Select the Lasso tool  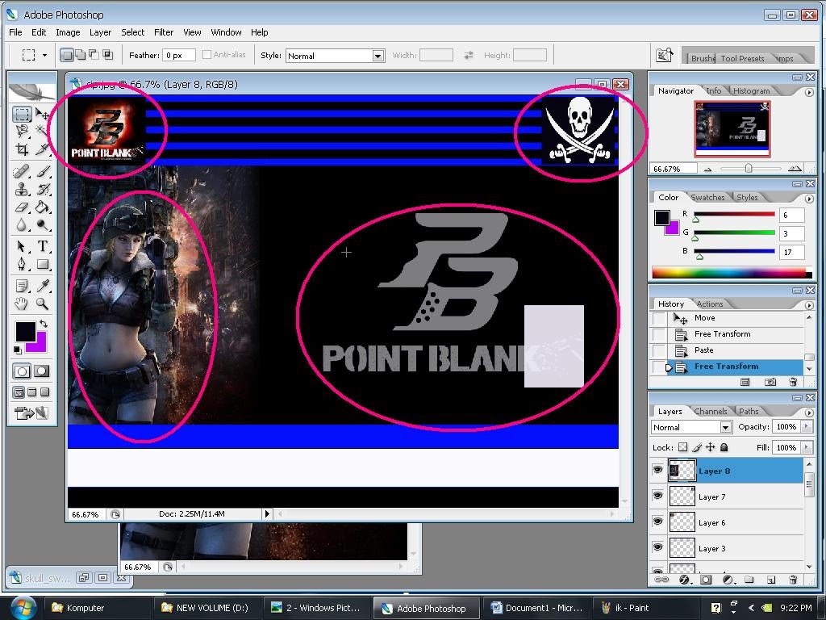click(22, 132)
